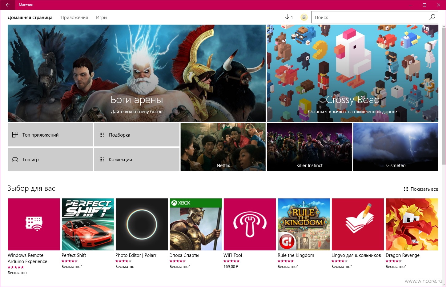Click the Perfect Shift title text
Image resolution: width=446 pixels, height=287 pixels.
(74, 255)
